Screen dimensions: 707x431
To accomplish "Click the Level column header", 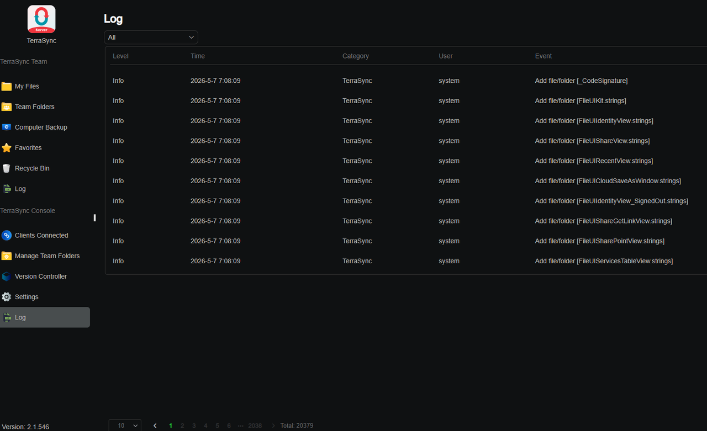I will pos(121,56).
